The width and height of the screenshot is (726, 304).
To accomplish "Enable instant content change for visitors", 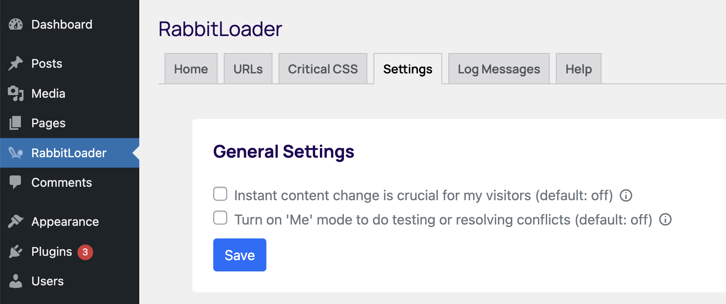I will (220, 194).
